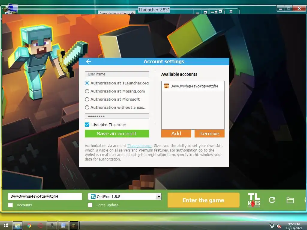Select Authorization at Mojang.com radio
The image size is (307, 230).
87,91
